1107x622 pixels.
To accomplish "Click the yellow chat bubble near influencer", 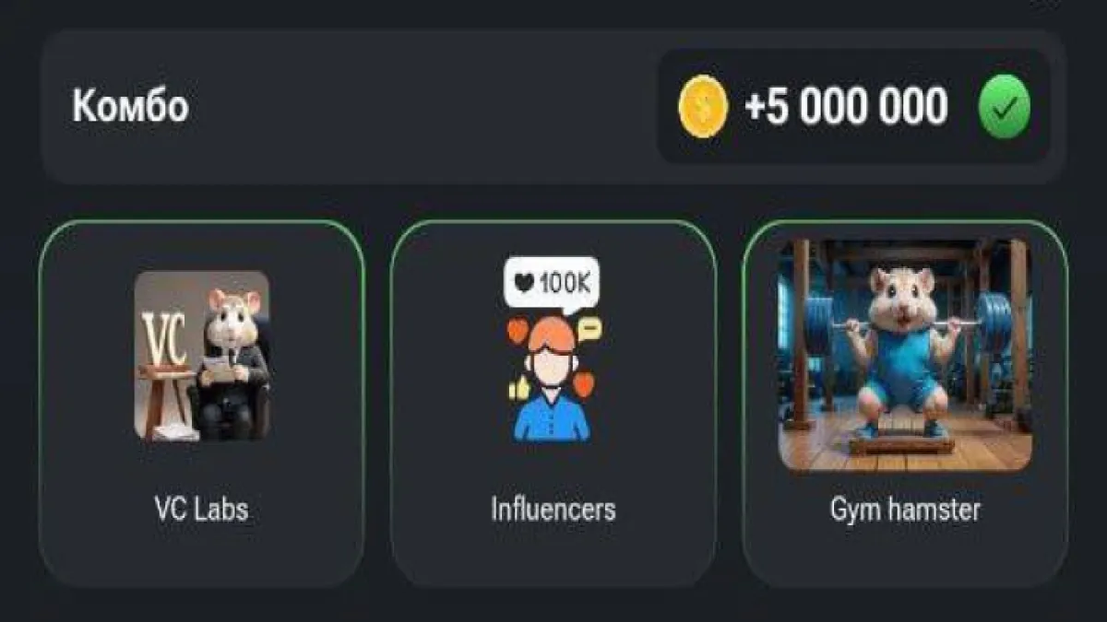I will [589, 328].
